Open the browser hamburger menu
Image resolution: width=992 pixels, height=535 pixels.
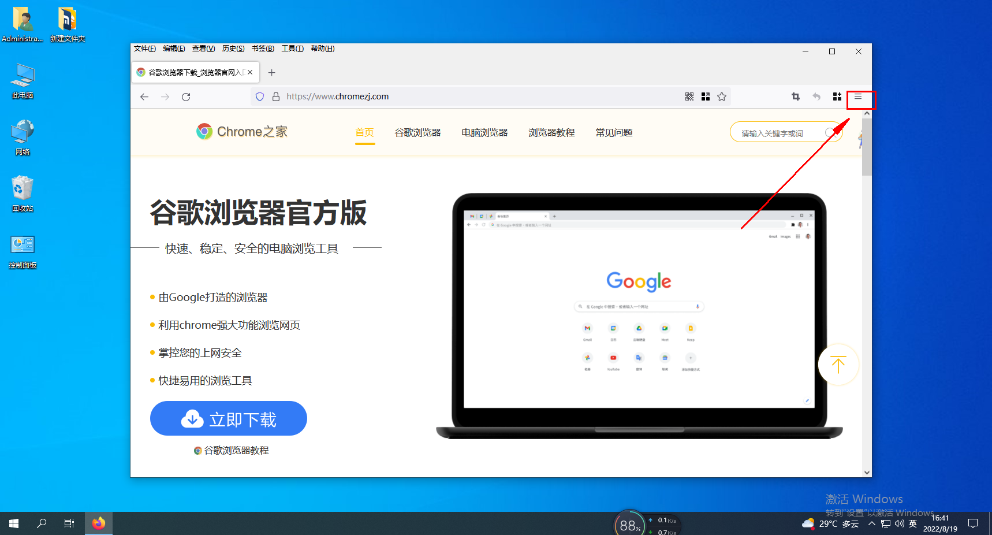(x=858, y=96)
